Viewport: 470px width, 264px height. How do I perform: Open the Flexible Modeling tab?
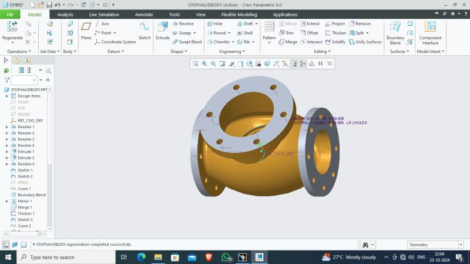coord(239,14)
